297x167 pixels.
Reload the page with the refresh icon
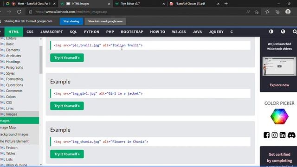coord(19,12)
